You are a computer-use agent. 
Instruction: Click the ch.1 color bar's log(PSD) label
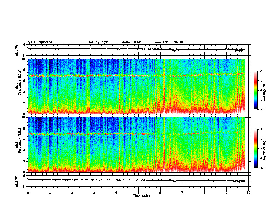tap(265, 92)
